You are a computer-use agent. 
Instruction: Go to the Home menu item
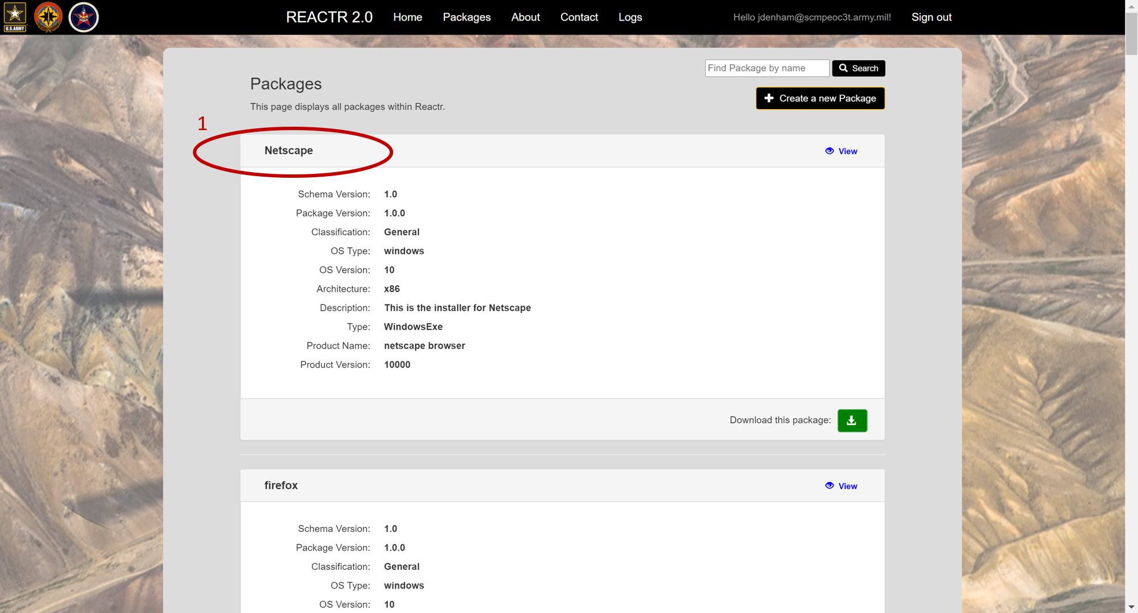click(407, 17)
